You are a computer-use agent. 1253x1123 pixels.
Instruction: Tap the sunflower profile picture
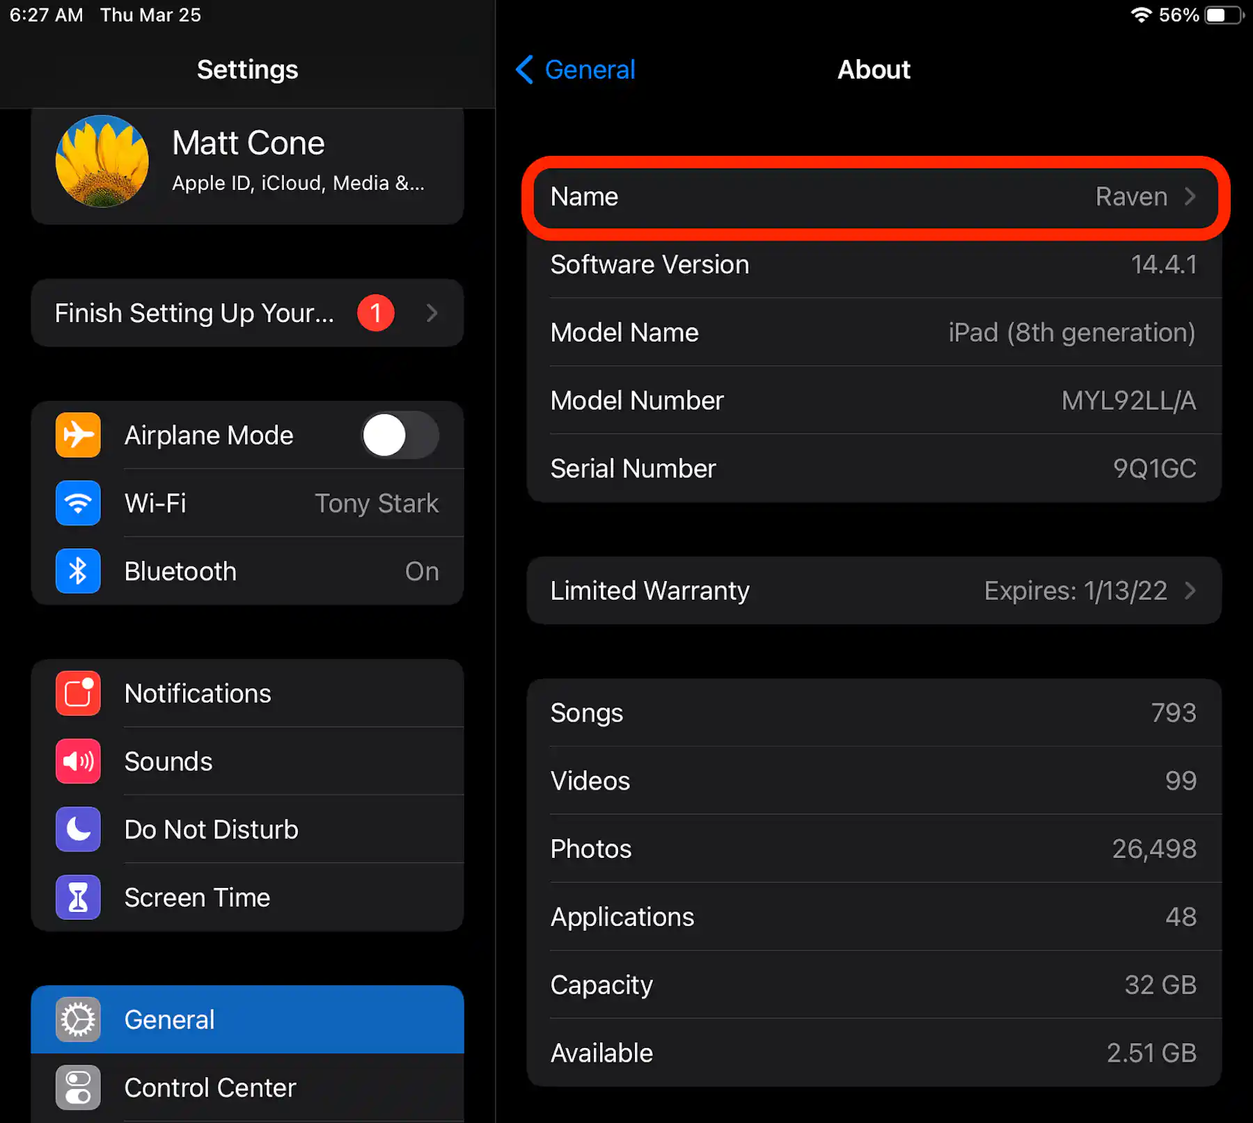tap(102, 161)
